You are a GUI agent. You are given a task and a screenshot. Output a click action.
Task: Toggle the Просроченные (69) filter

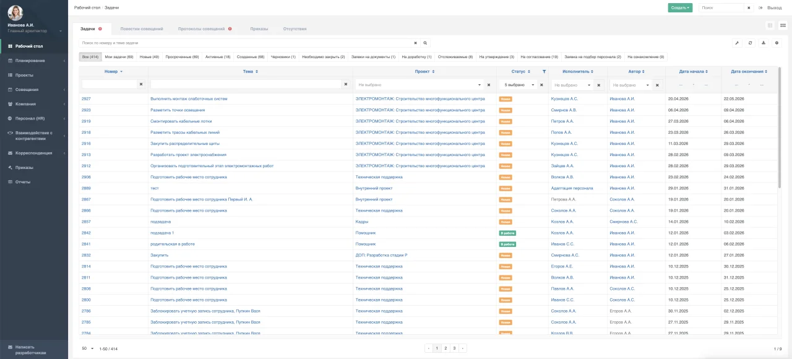click(182, 57)
